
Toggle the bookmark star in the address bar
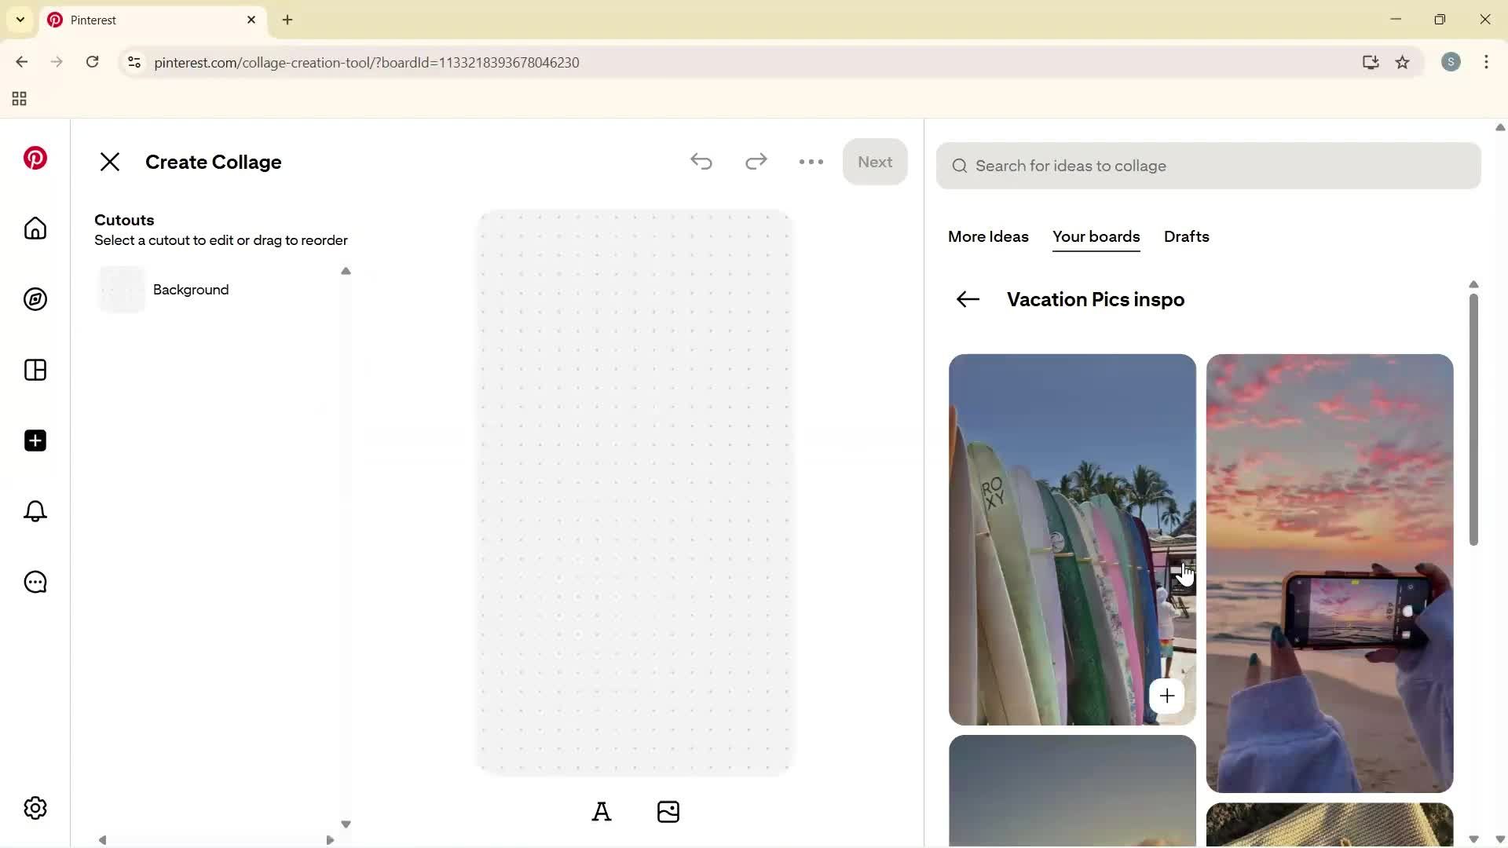pos(1404,62)
